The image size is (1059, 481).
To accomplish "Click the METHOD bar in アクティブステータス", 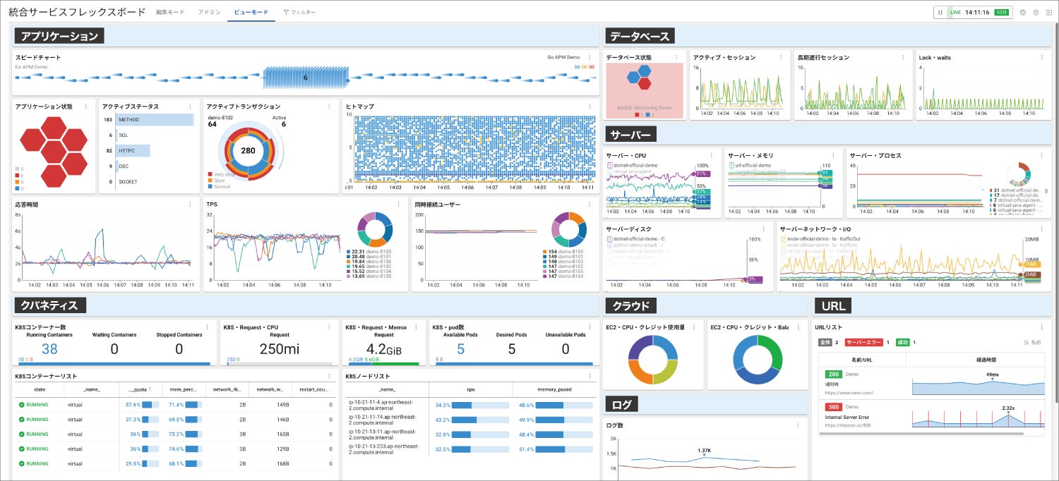I will [x=155, y=120].
